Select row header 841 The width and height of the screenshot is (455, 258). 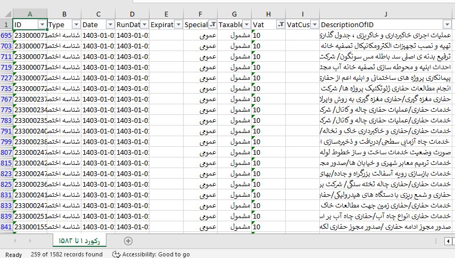pos(6,227)
